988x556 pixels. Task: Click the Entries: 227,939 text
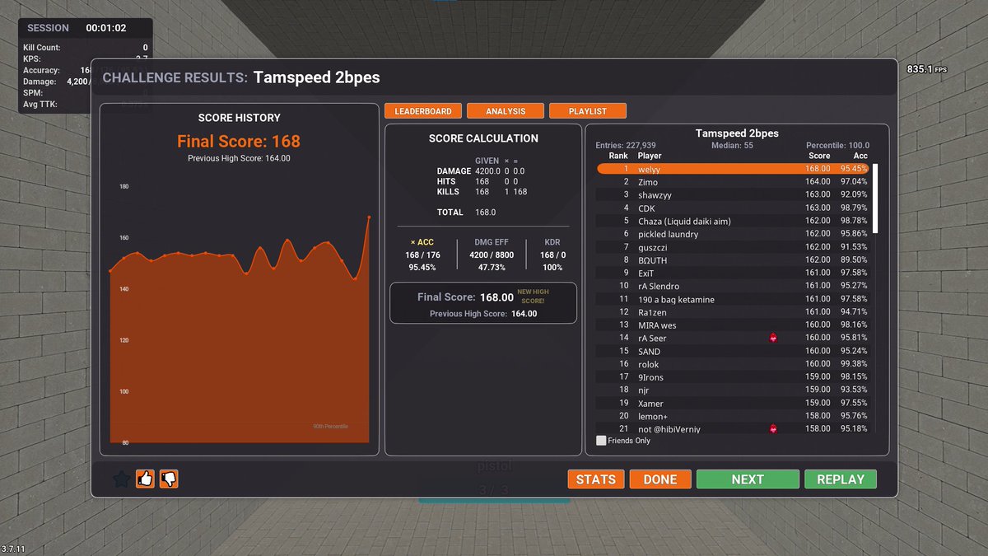pyautogui.click(x=626, y=146)
